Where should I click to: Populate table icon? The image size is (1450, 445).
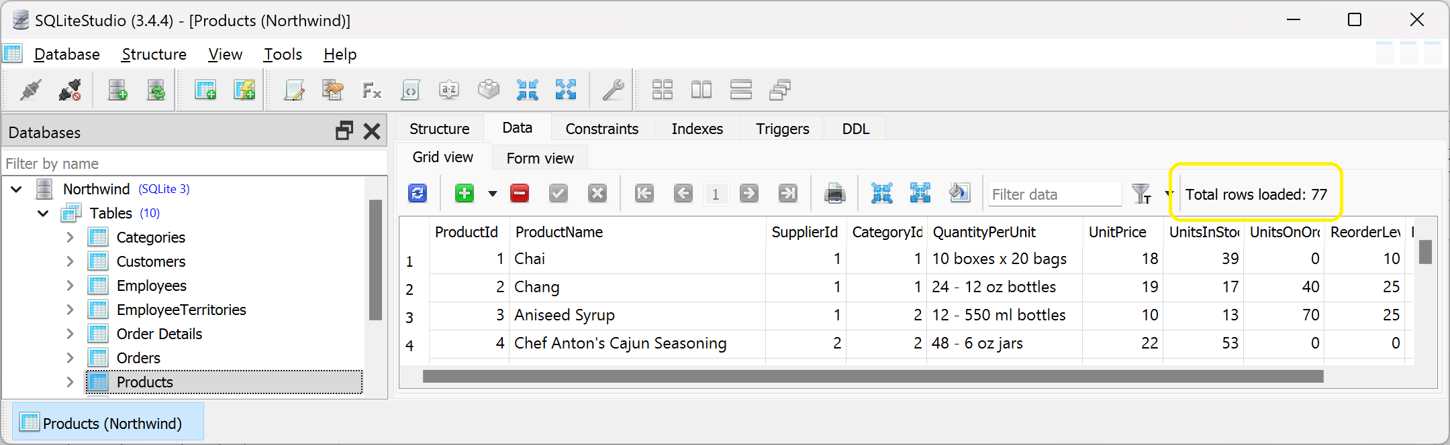tap(960, 194)
